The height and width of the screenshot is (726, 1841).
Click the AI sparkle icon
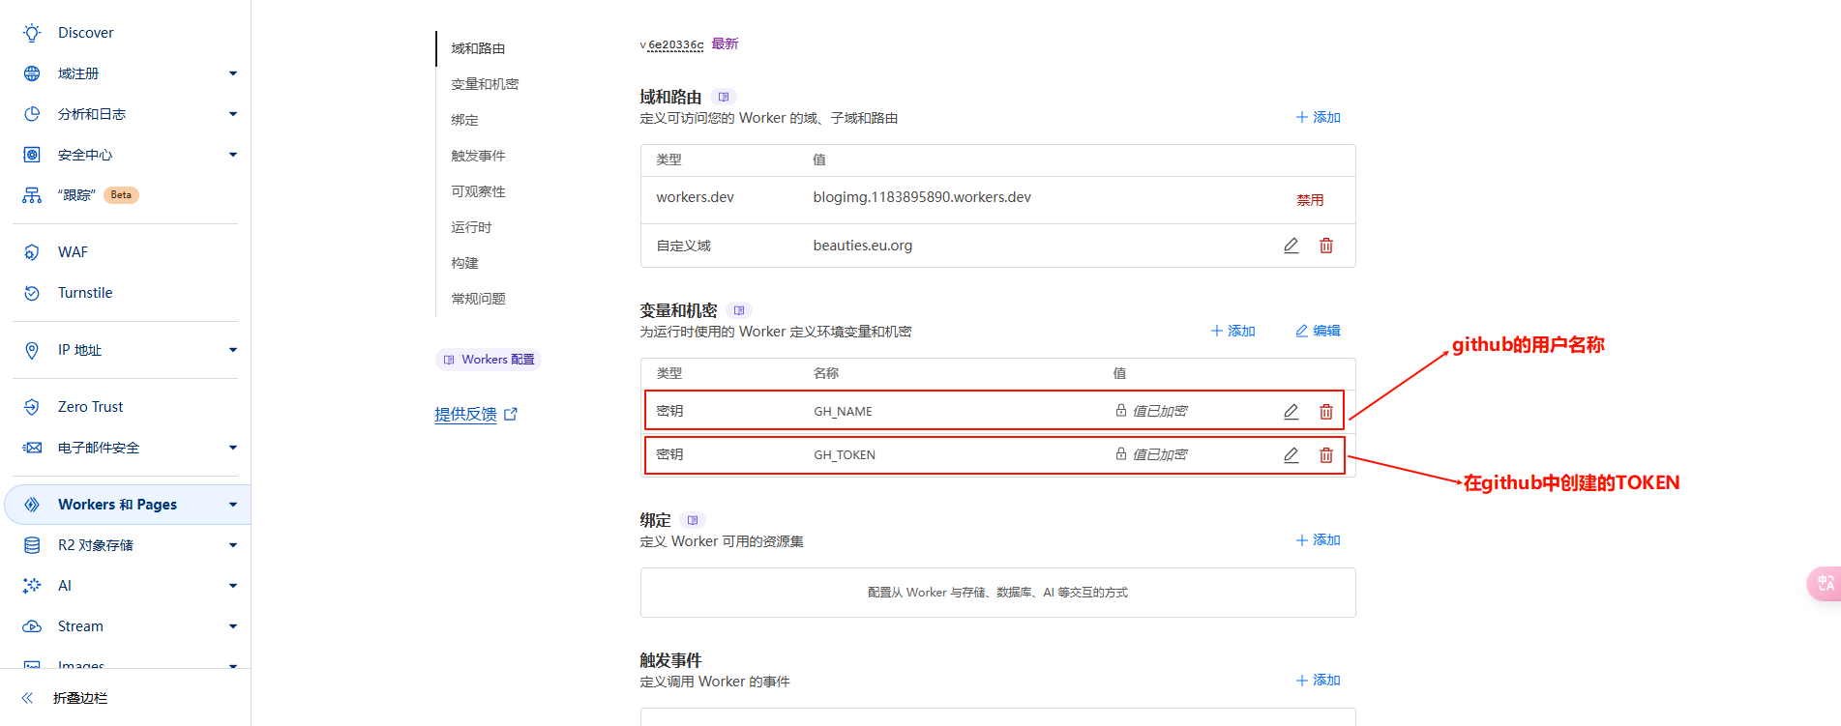pos(32,586)
